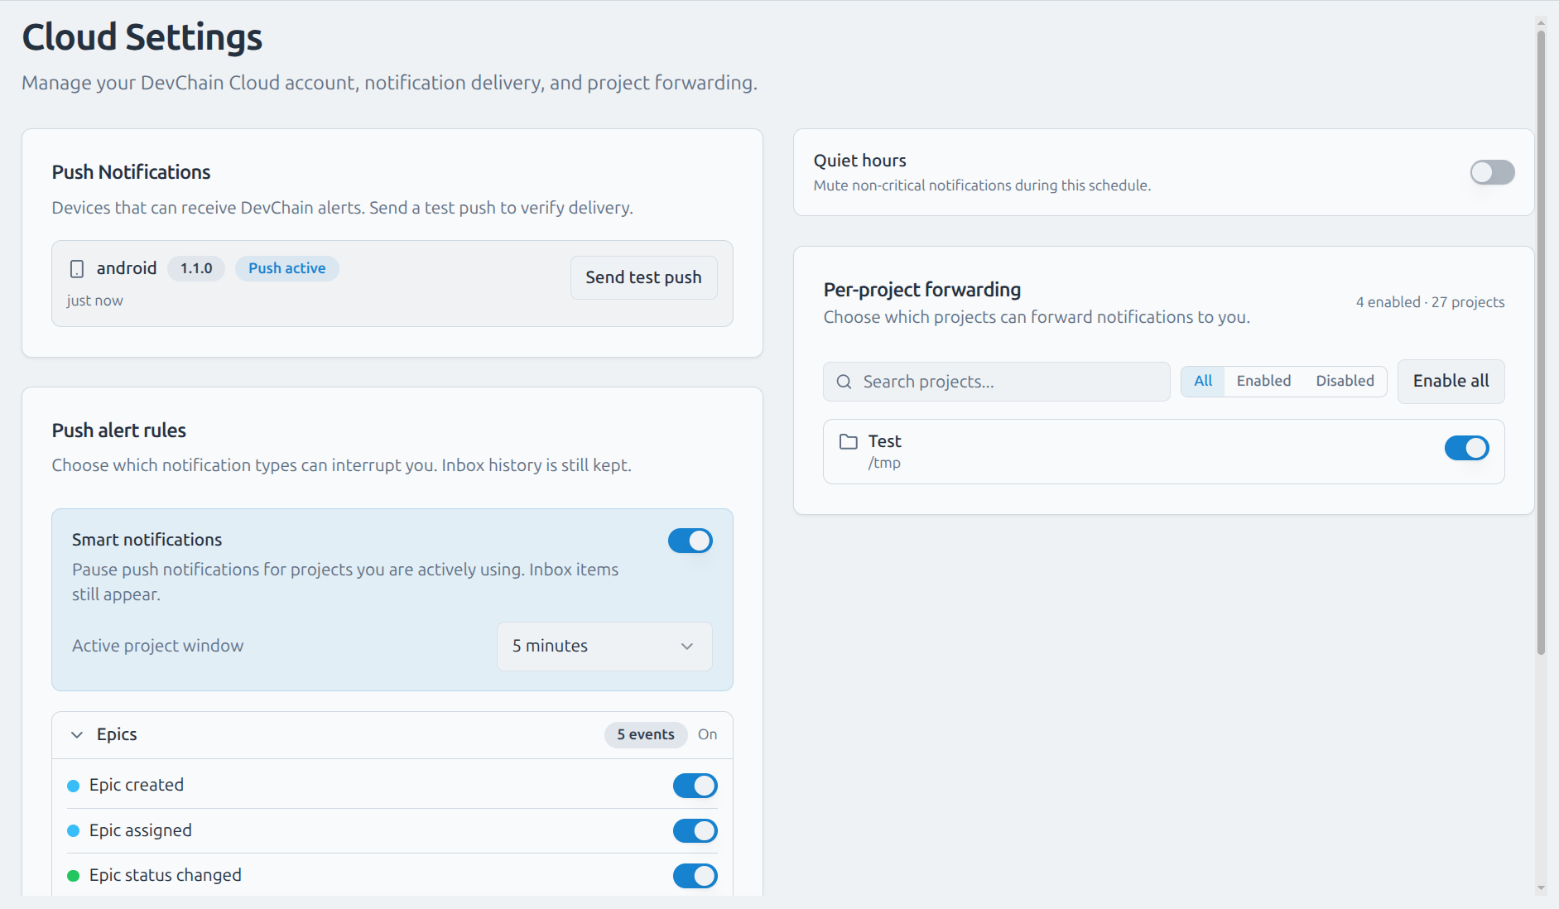Viewport: 1559px width, 909px height.
Task: Select the All filter tab
Action: tap(1203, 381)
